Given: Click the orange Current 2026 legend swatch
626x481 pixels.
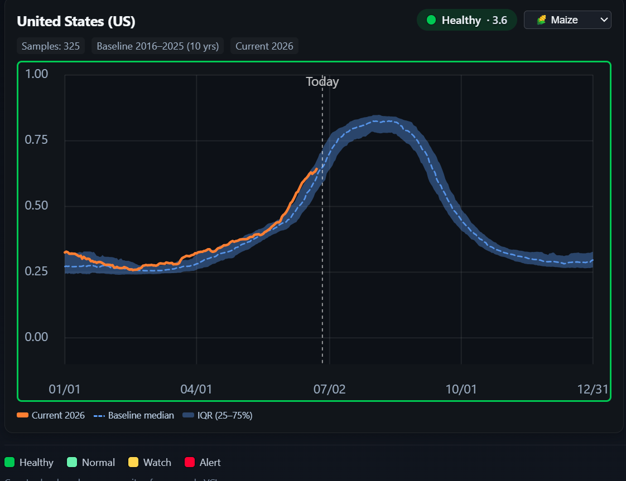Looking at the screenshot, I should 23,415.
